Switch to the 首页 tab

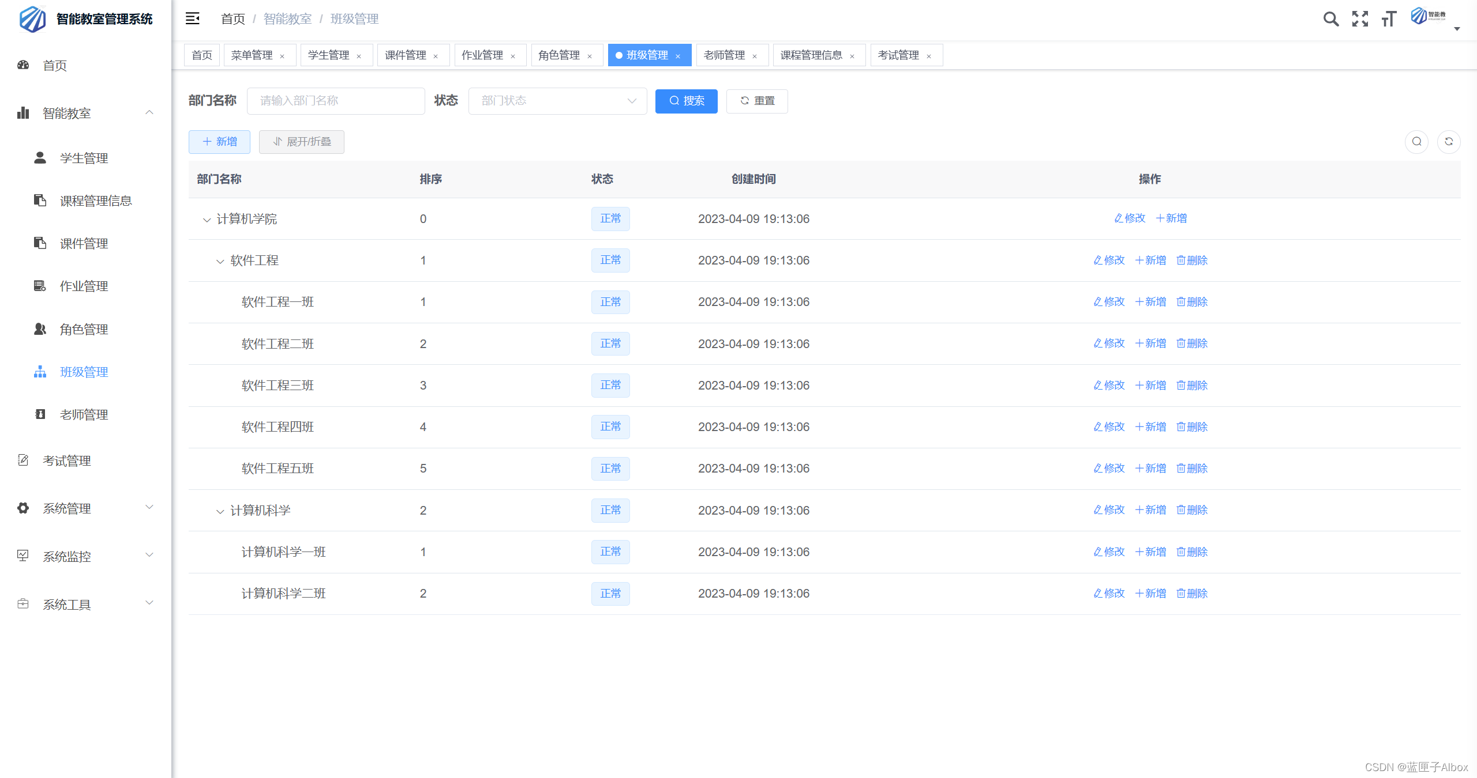coord(202,55)
